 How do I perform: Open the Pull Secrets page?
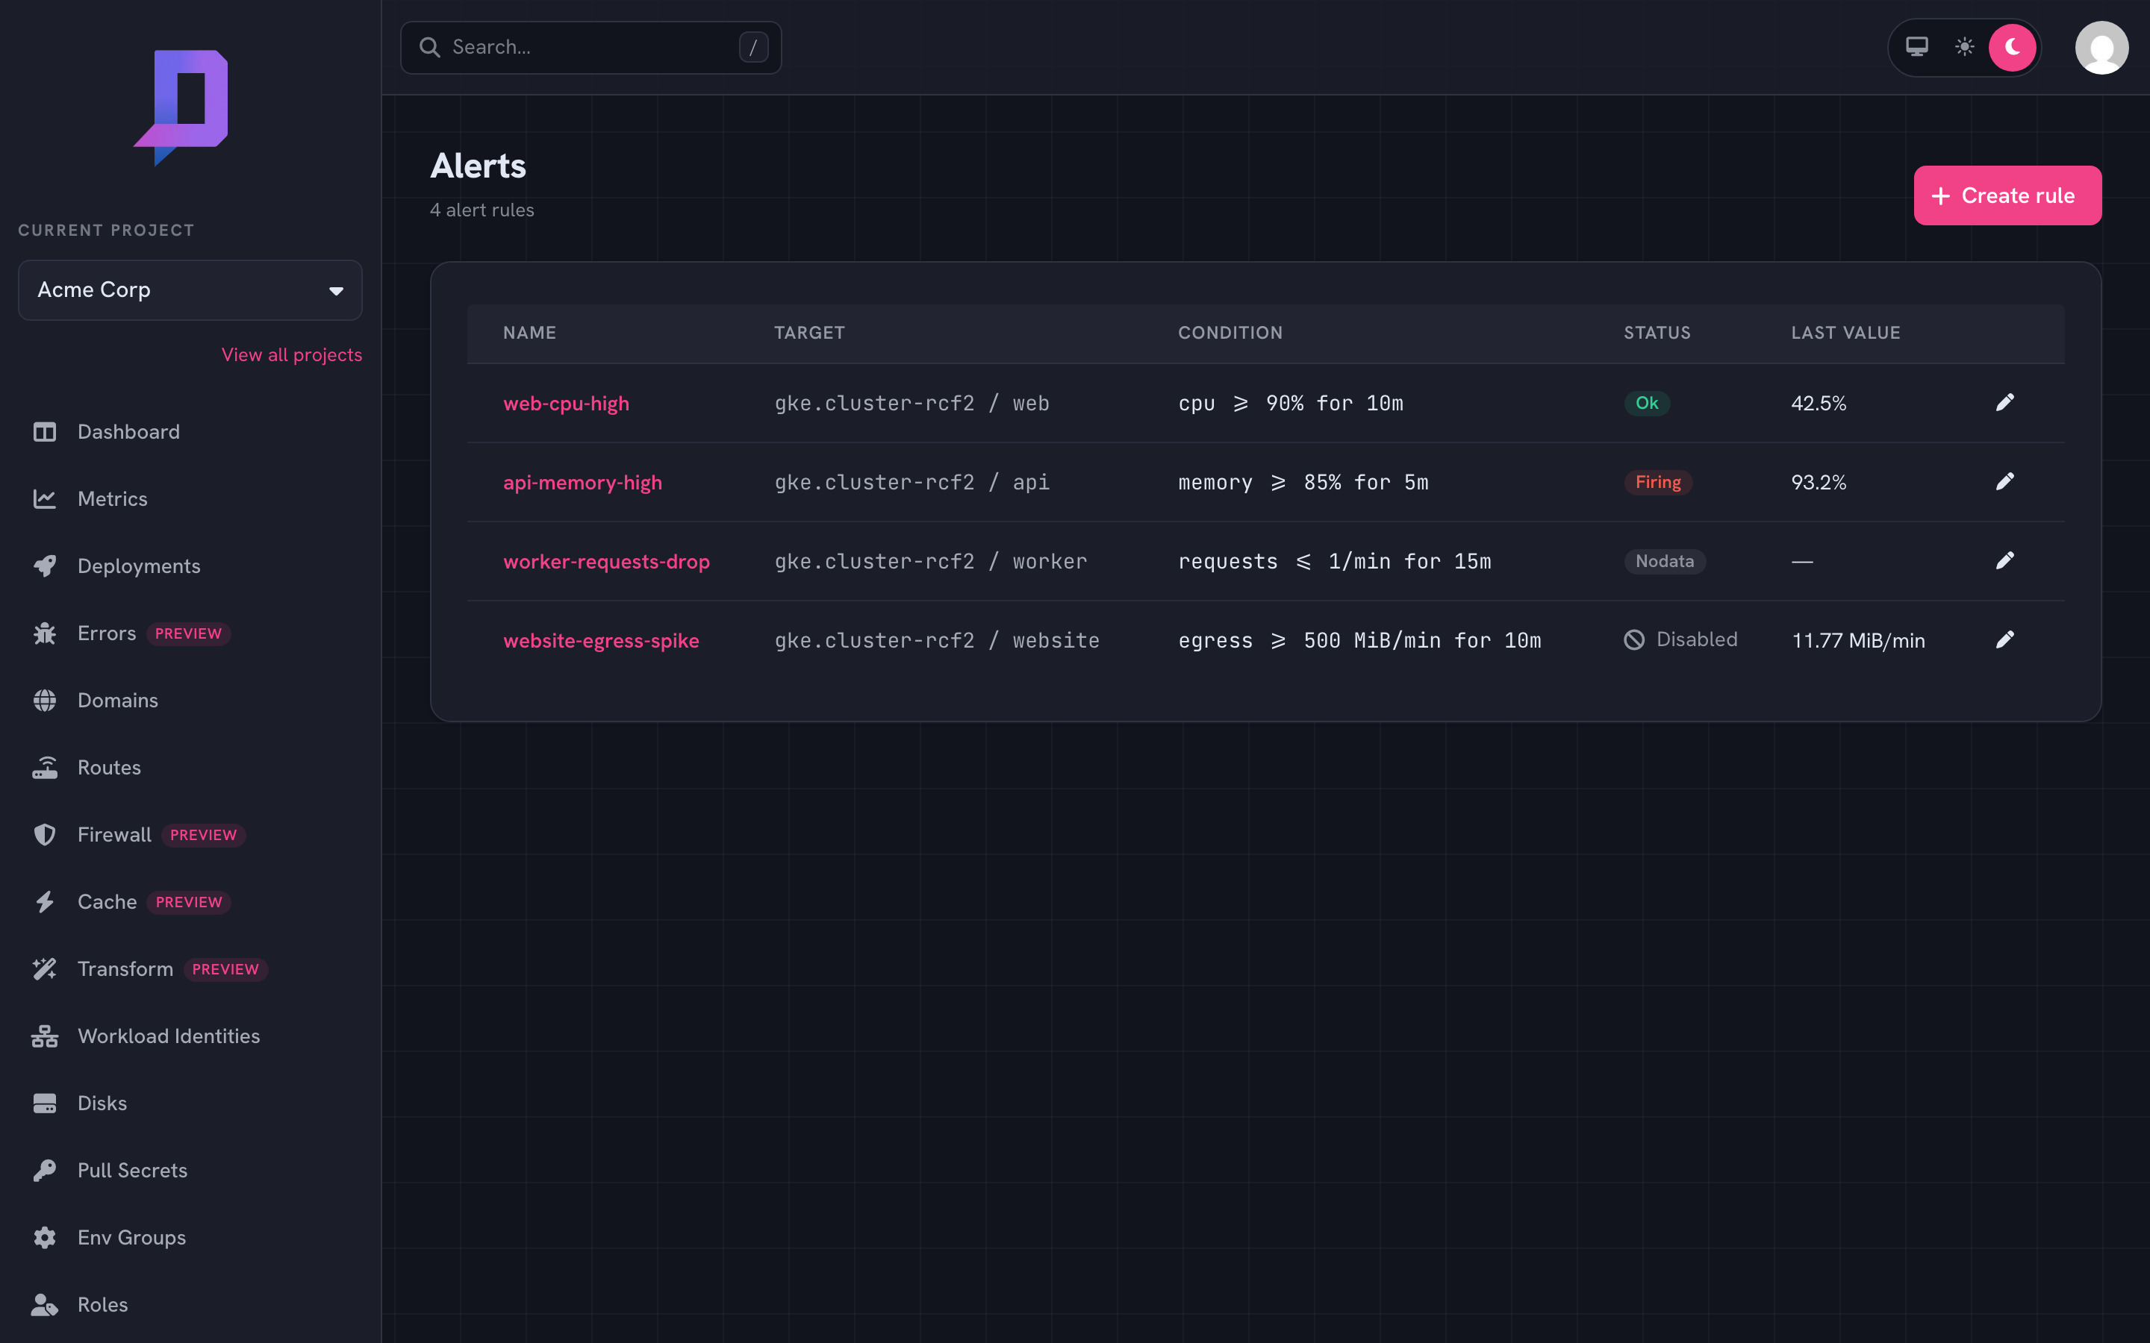pos(132,1171)
